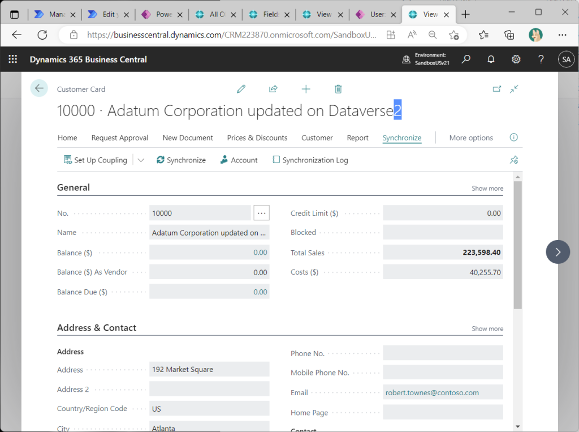The height and width of the screenshot is (432, 579).
Task: Open the Request Approval menu
Action: click(120, 138)
